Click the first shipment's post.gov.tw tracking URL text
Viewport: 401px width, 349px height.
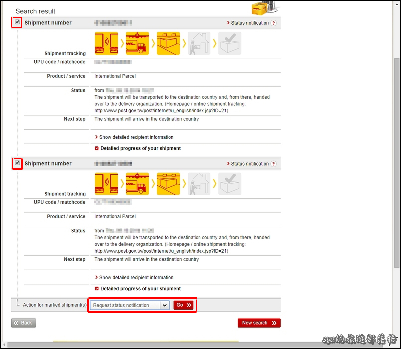pos(162,111)
